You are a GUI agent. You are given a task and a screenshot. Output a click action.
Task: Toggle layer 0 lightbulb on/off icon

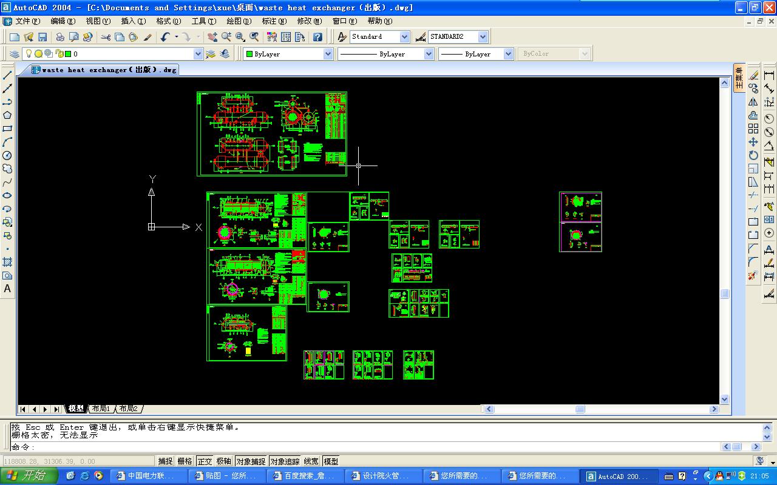pos(28,54)
